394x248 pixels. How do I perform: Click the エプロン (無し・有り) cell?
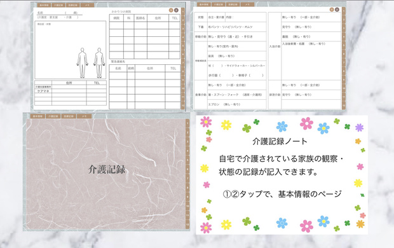coord(236,104)
